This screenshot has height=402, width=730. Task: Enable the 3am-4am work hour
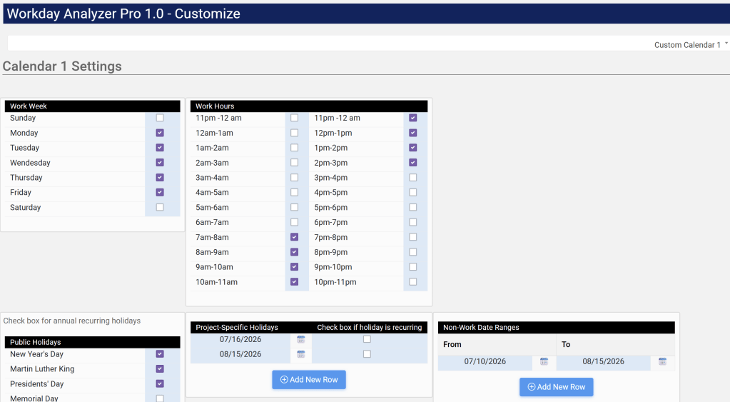tap(294, 178)
